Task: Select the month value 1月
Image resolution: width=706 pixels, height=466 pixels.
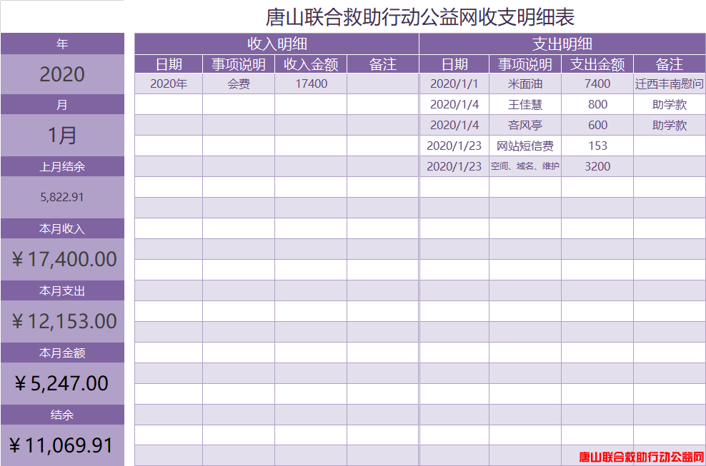Action: click(x=62, y=136)
